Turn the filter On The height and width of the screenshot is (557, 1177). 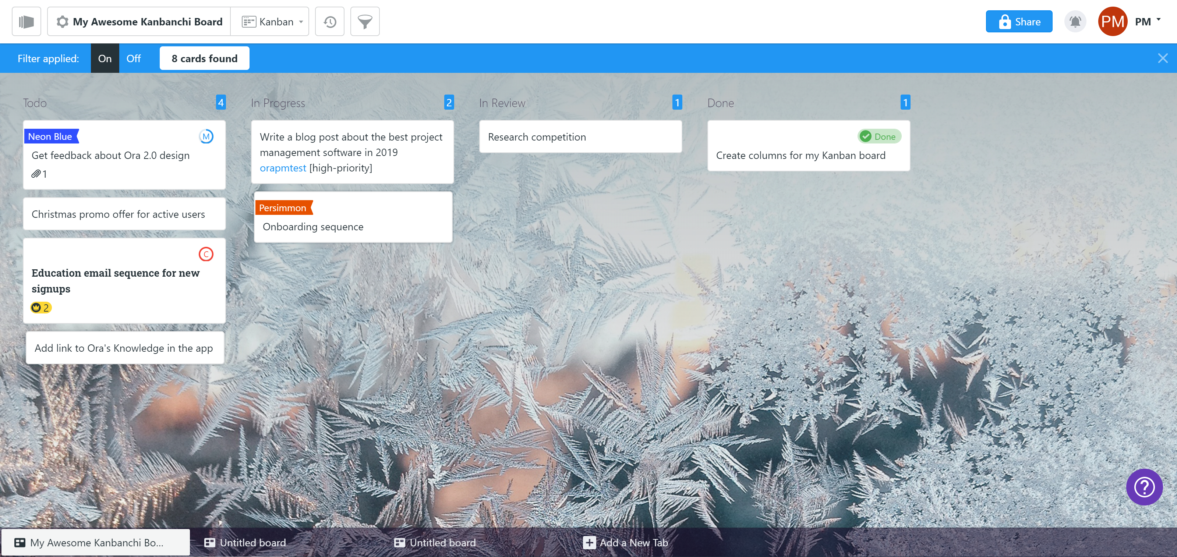coord(105,58)
